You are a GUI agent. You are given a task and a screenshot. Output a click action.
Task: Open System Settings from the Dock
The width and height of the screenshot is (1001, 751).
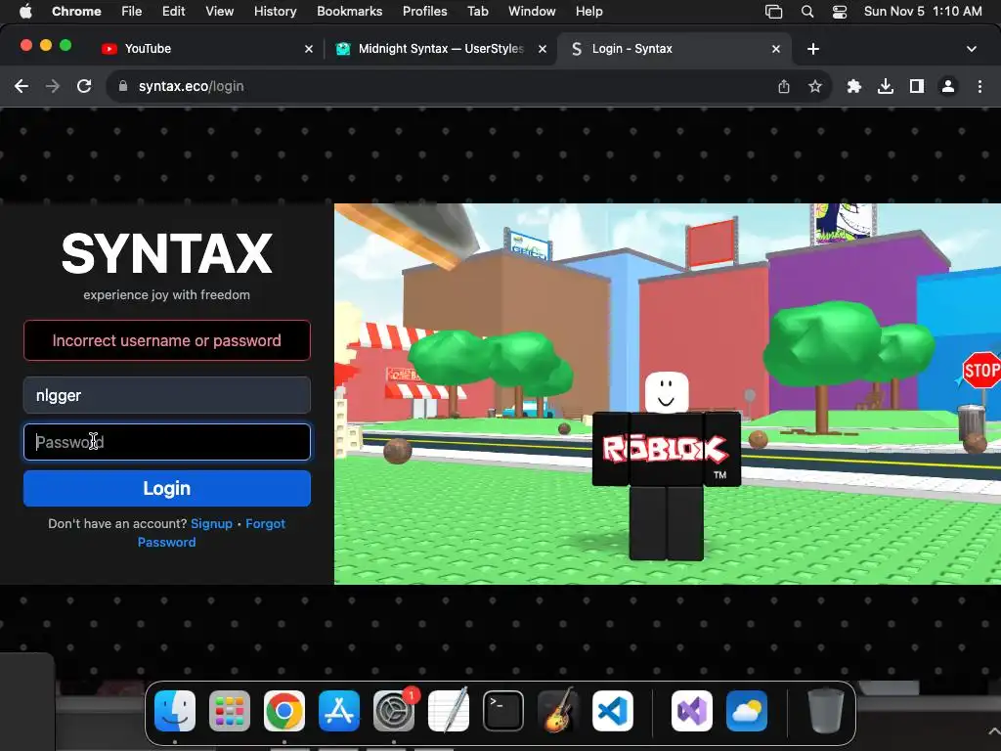(394, 711)
